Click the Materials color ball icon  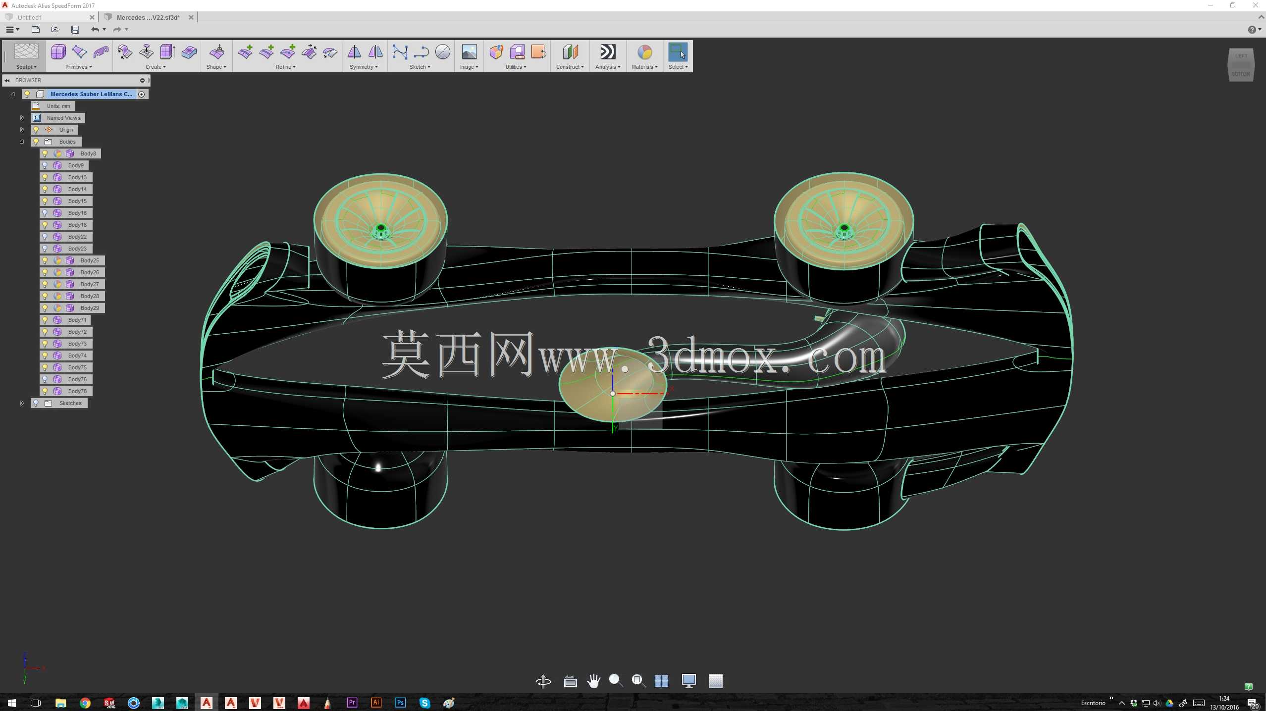[644, 52]
